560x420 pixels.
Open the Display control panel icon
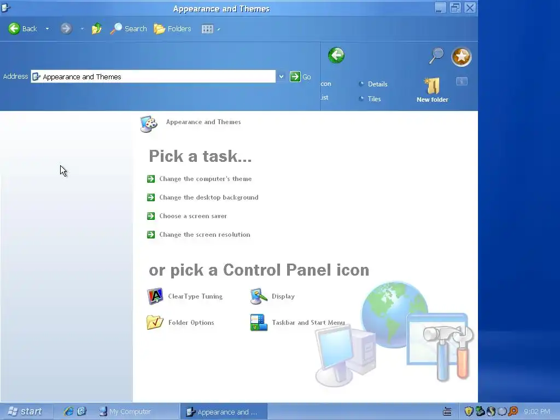259,296
